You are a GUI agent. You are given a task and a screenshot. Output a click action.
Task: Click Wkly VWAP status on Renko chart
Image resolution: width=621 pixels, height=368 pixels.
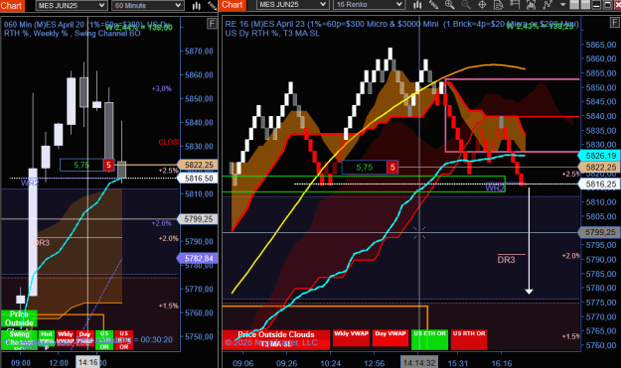click(x=351, y=338)
